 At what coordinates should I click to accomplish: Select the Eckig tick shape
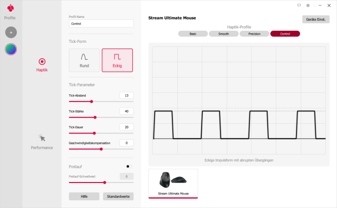[x=117, y=60]
